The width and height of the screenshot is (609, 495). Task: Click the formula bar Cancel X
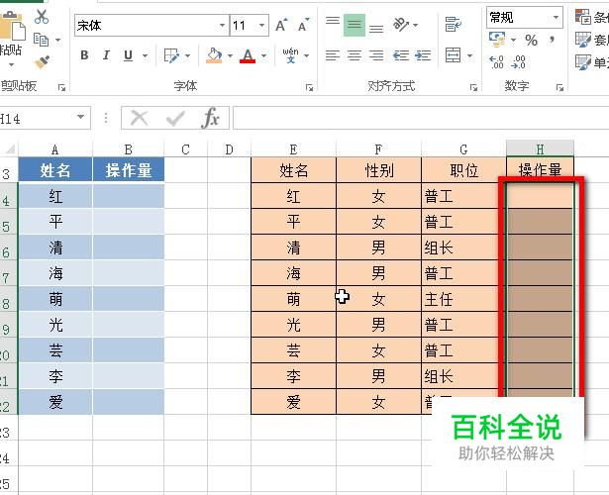point(139,118)
